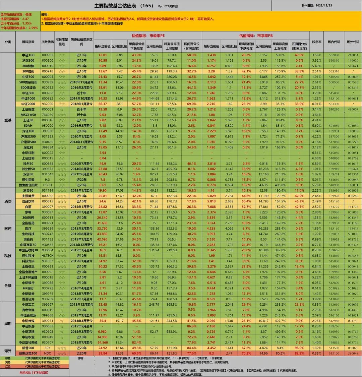
Task: Click index code 932000 cell
Action: coord(47,104)
